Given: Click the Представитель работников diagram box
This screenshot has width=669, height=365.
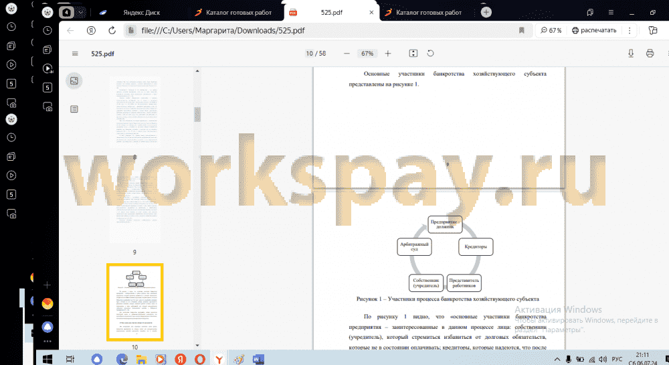Looking at the screenshot, I should (464, 283).
